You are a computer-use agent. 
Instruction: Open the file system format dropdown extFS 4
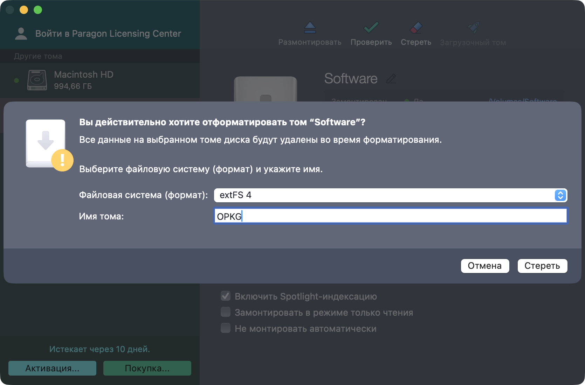click(391, 195)
